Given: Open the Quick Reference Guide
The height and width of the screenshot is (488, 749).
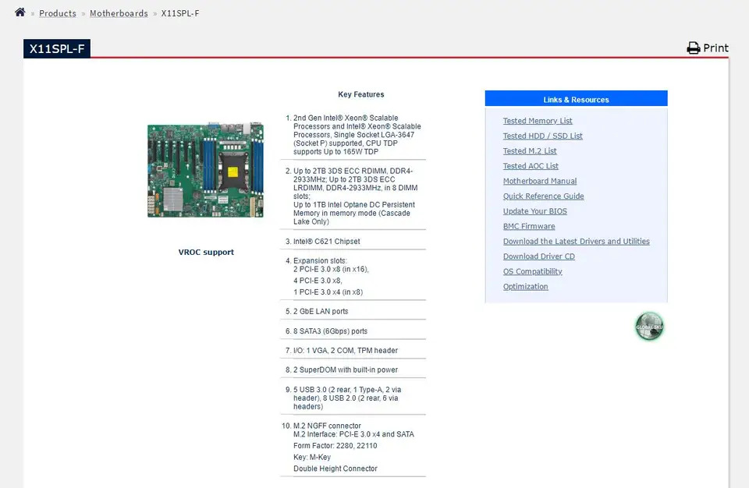Looking at the screenshot, I should 543,196.
